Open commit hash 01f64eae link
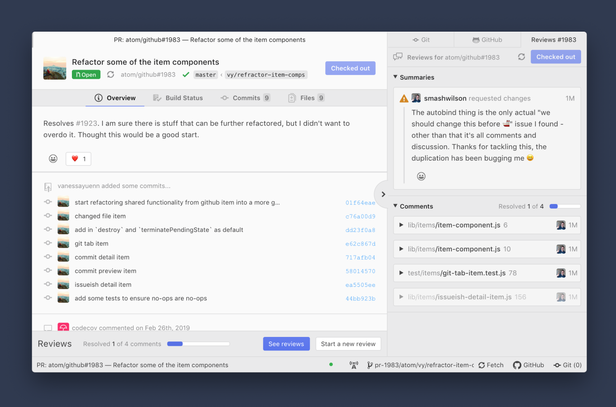Image resolution: width=616 pixels, height=407 pixels. coord(360,203)
